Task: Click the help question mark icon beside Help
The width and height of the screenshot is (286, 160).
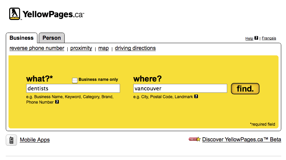Action: 256,38
